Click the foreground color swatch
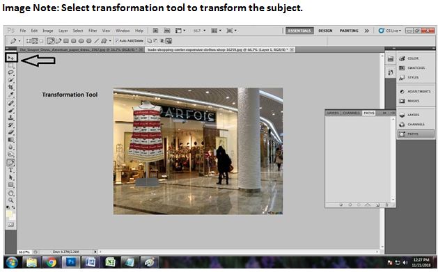The height and width of the screenshot is (272, 438). point(9,214)
